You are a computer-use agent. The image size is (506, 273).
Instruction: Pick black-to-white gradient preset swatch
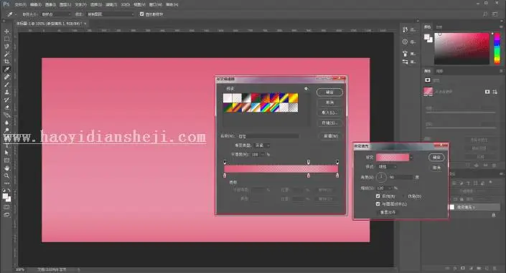coord(246,98)
